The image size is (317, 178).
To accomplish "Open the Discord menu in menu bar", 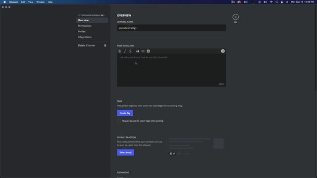I will click(13, 2).
